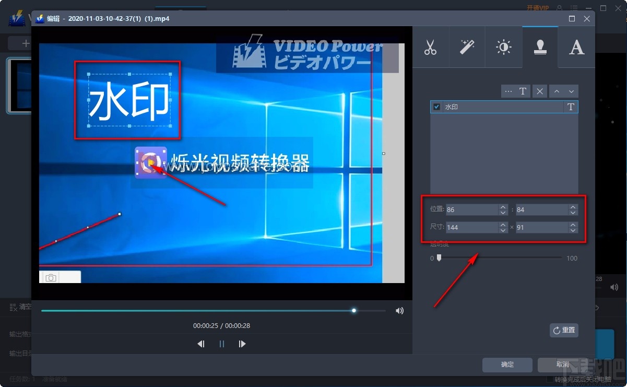Increase position X using stepper up arrow

tap(502, 206)
